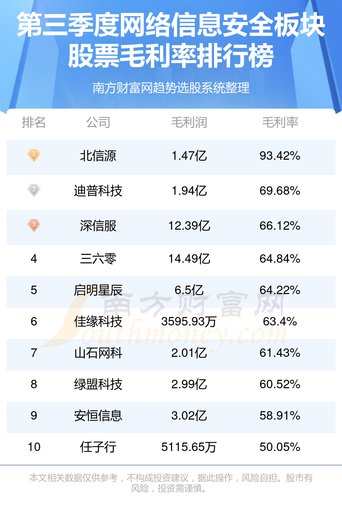This screenshot has width=342, height=523.
Task: Click company name 安恒信息
Action: pyautogui.click(x=98, y=416)
